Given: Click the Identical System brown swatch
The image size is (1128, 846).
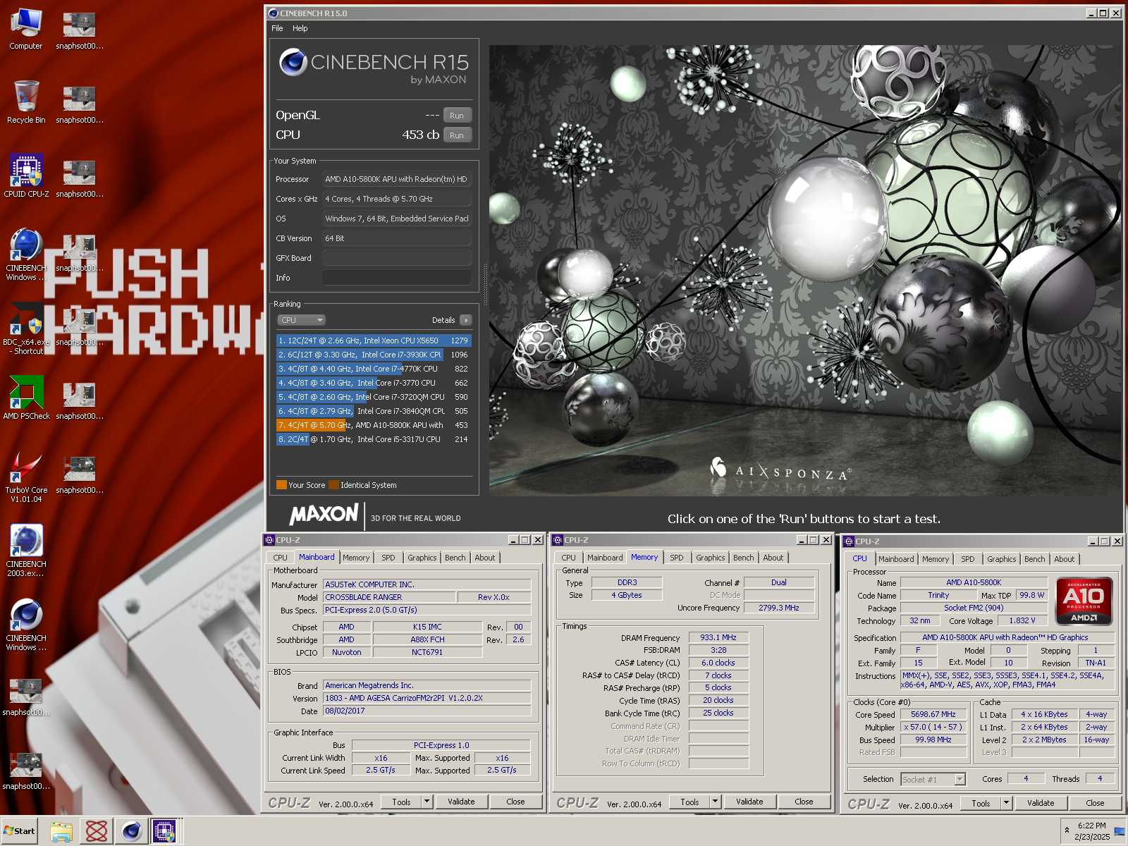Looking at the screenshot, I should 333,485.
